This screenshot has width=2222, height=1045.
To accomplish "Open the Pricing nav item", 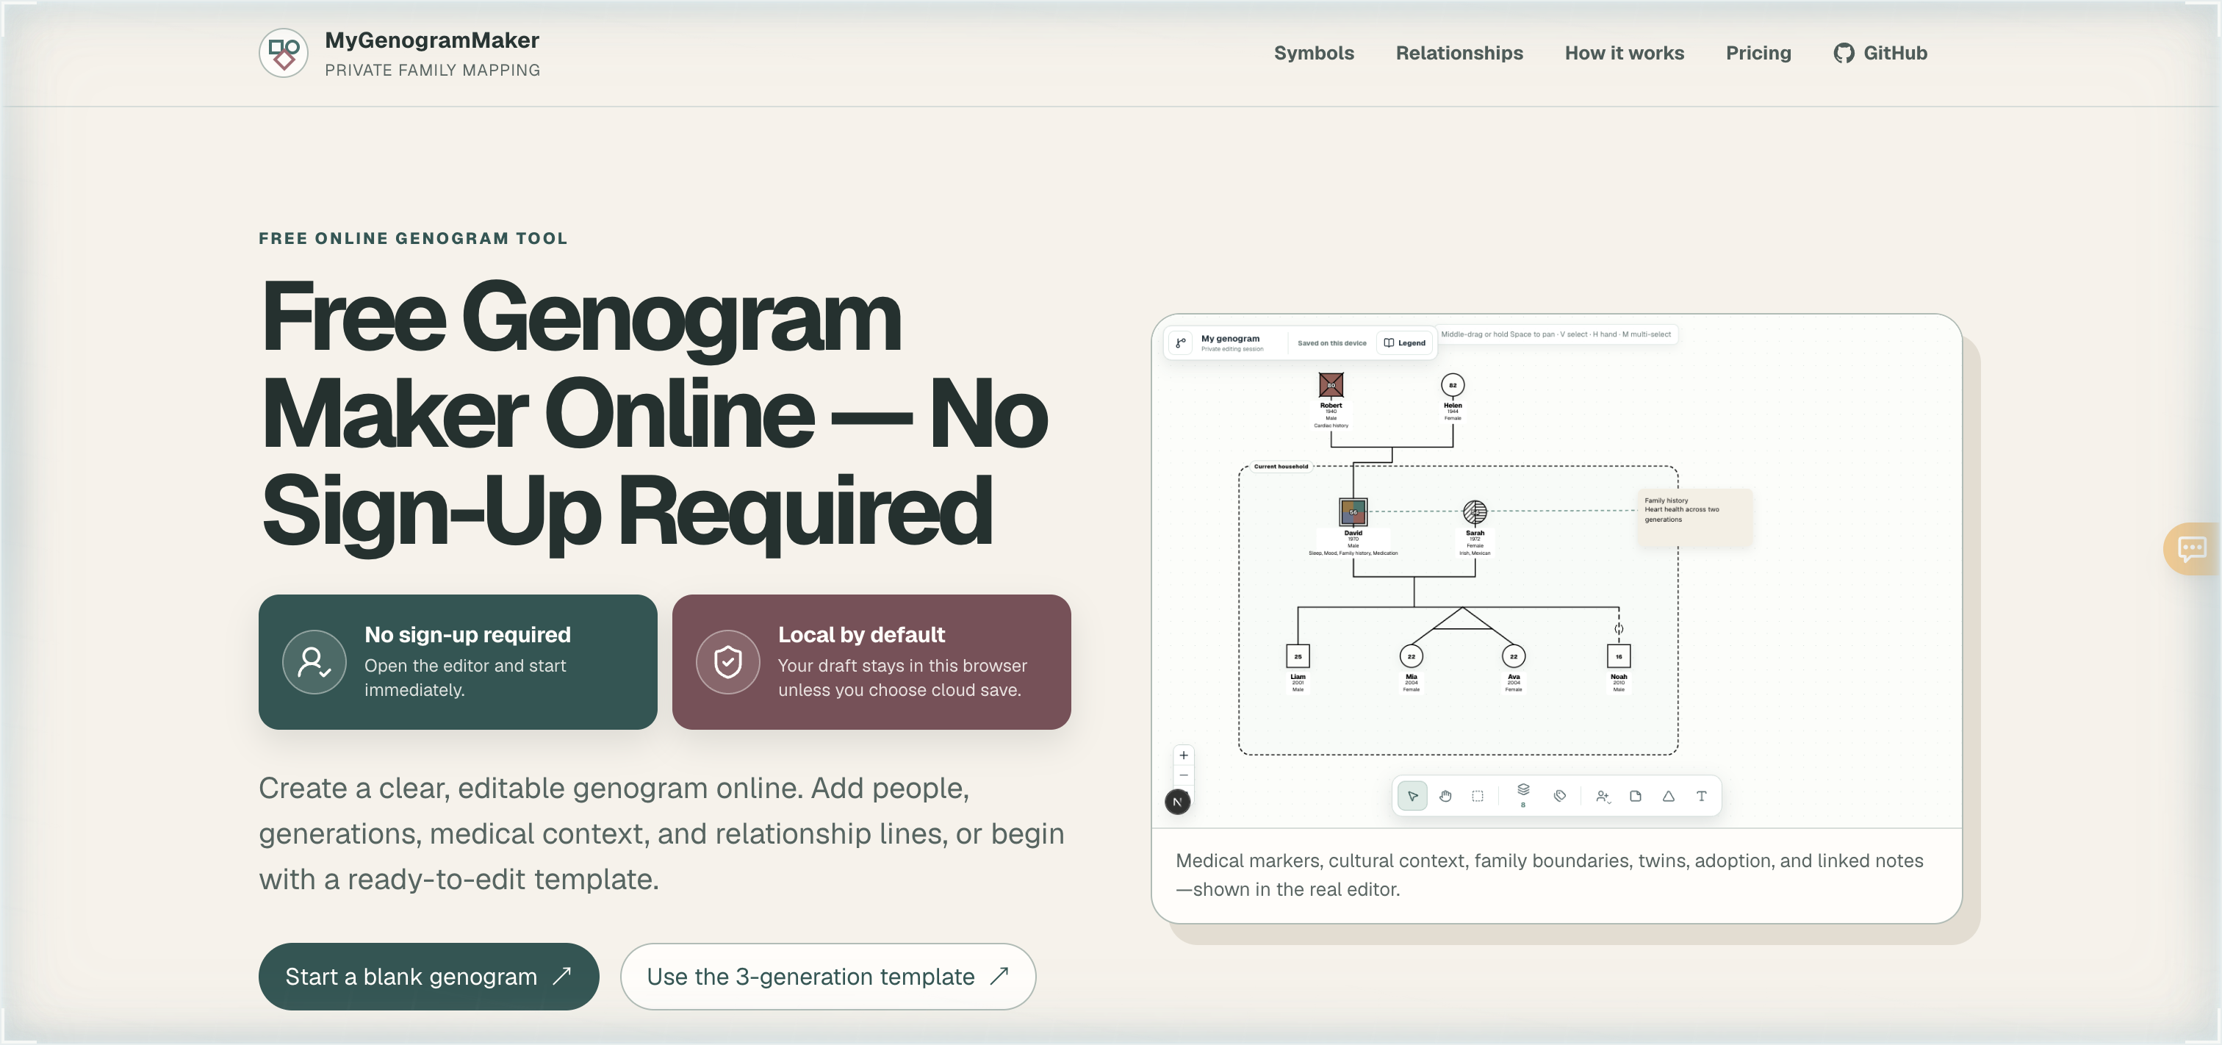I will pos(1758,53).
